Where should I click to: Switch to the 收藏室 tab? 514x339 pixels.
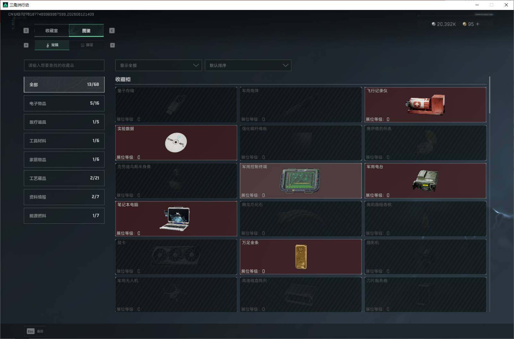pyautogui.click(x=52, y=31)
